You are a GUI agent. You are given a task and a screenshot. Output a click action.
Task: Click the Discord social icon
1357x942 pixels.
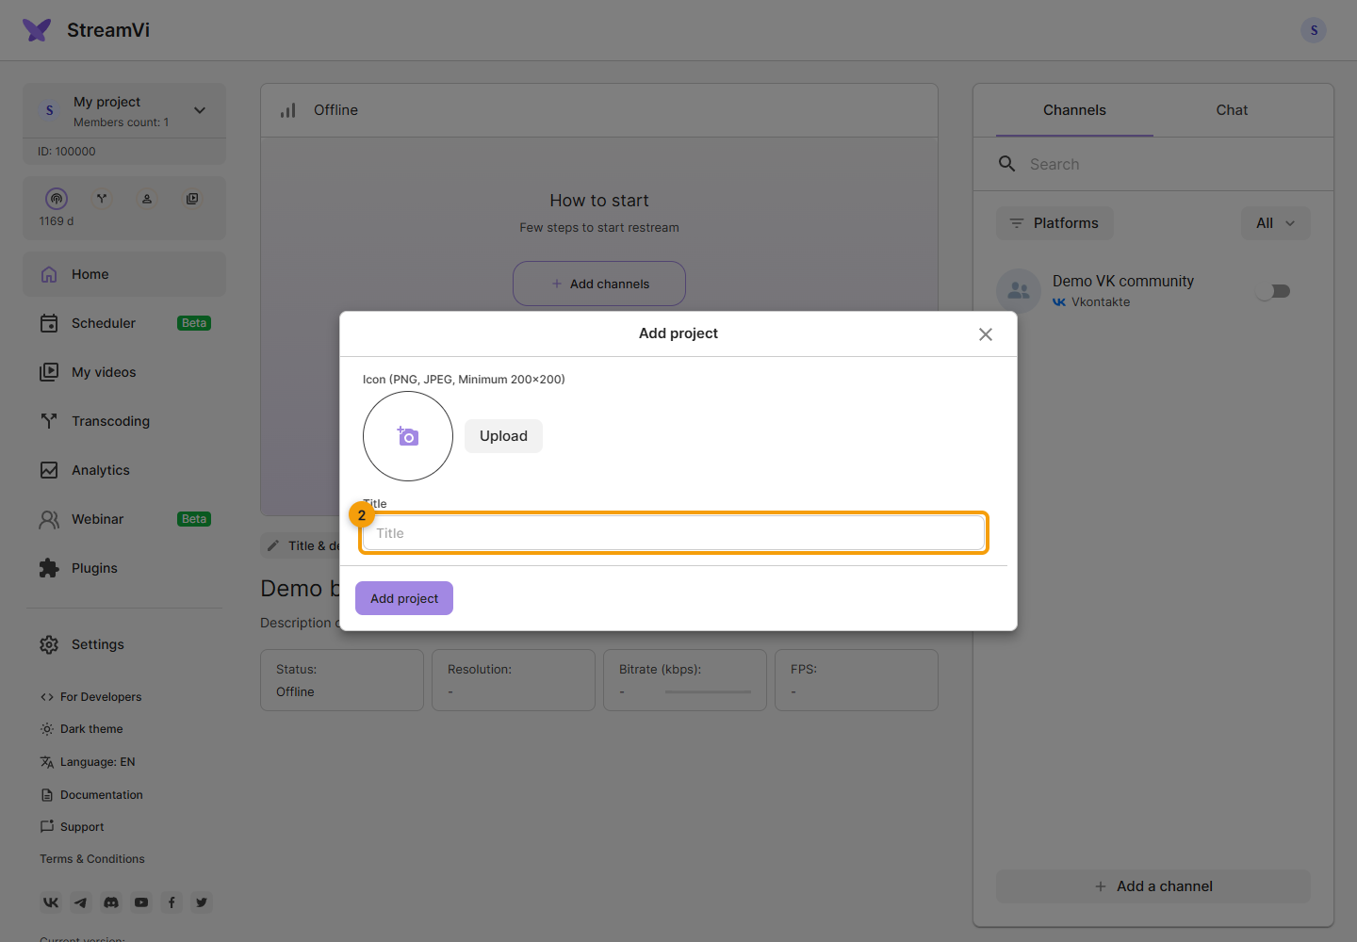(x=111, y=902)
